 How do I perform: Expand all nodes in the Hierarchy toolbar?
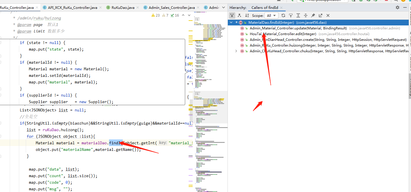coord(298,15)
